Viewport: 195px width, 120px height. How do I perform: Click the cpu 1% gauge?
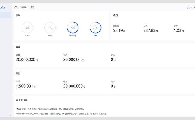click(50, 28)
